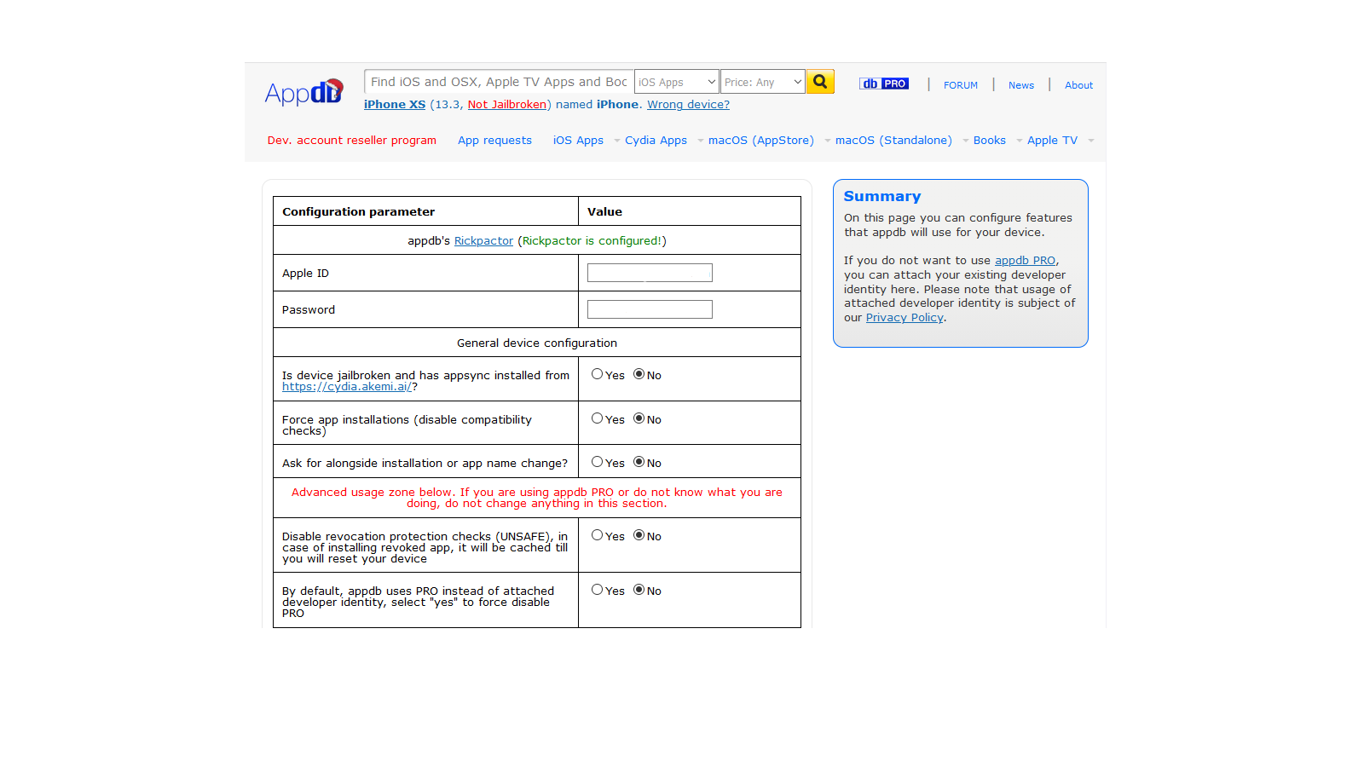
Task: Click the Summary heading
Action: tap(882, 197)
